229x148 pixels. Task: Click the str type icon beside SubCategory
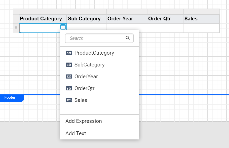pos(69,65)
